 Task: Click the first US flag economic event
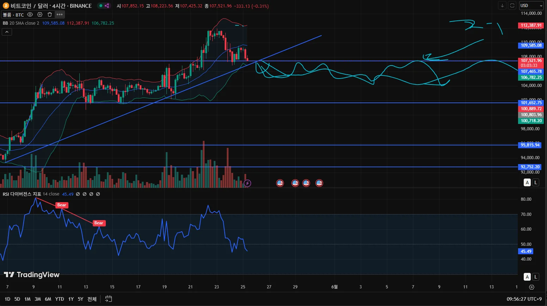point(280,183)
